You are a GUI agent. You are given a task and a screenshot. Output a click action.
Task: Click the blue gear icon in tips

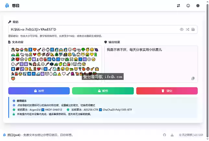[14, 105]
